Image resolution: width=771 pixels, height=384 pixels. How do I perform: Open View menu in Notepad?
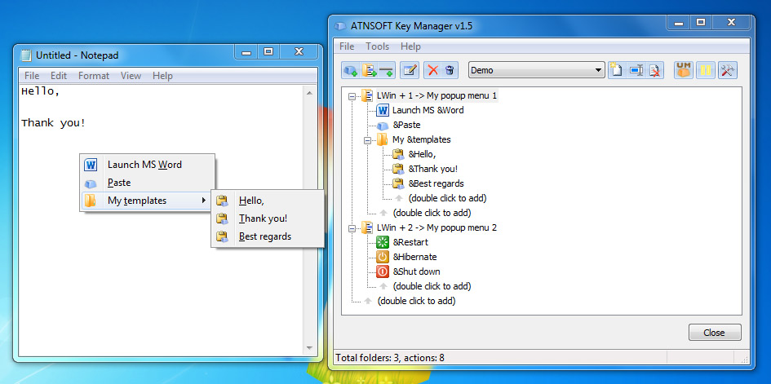point(131,76)
